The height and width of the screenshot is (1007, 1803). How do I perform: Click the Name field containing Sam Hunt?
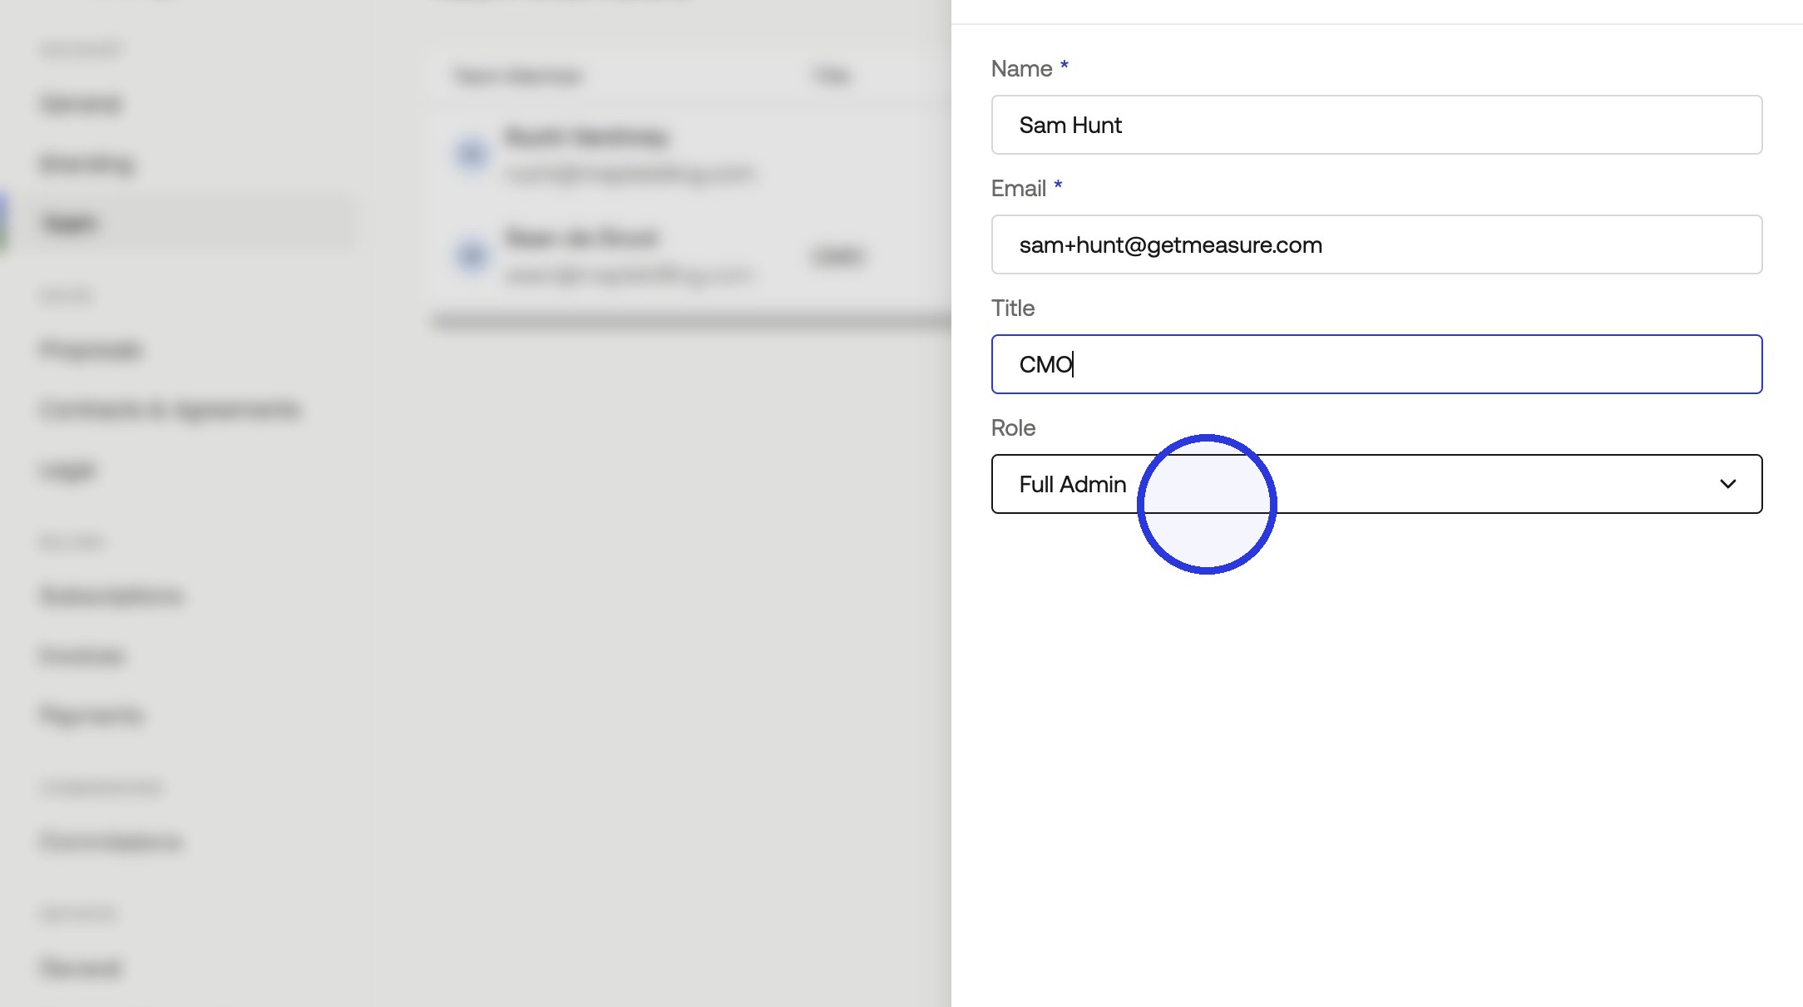coord(1376,125)
